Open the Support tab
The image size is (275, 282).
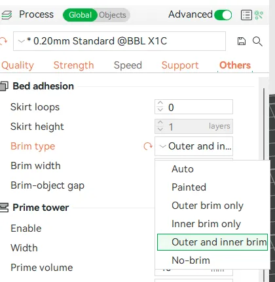[x=180, y=65]
